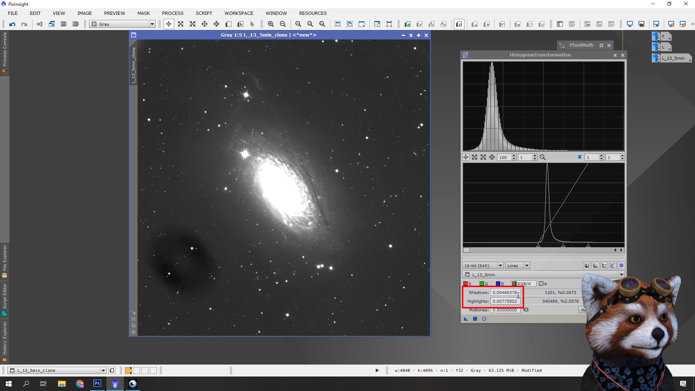Click the blue square Apply Global icon
695x391 pixels.
click(x=475, y=319)
